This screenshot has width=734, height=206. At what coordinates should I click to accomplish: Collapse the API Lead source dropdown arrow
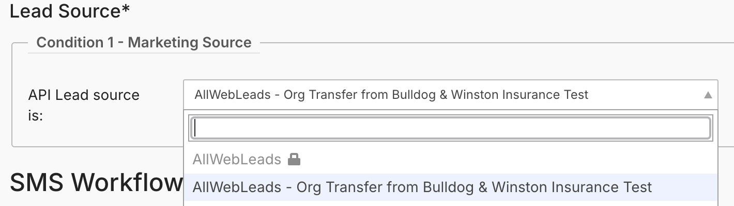(708, 95)
